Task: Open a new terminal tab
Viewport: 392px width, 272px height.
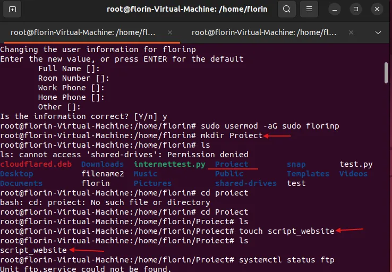Action: (13, 9)
